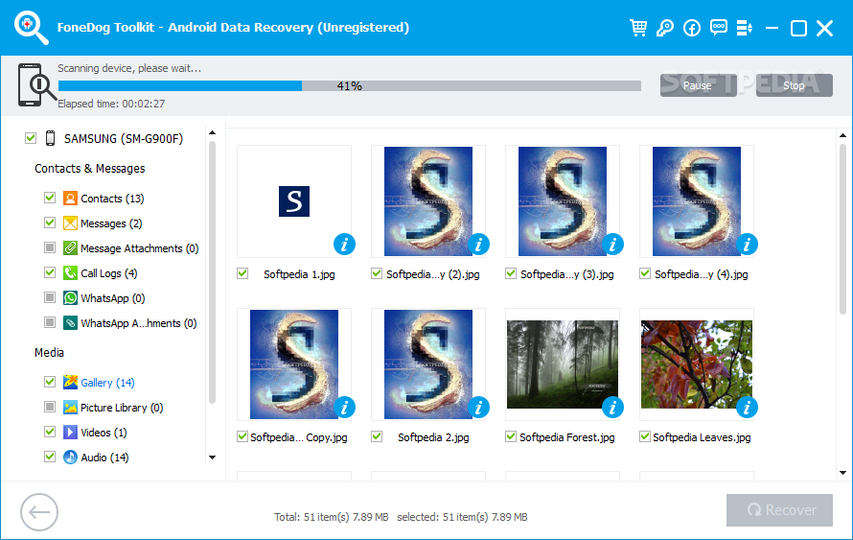Select Audio (14) category
The image size is (853, 540).
pyautogui.click(x=104, y=458)
